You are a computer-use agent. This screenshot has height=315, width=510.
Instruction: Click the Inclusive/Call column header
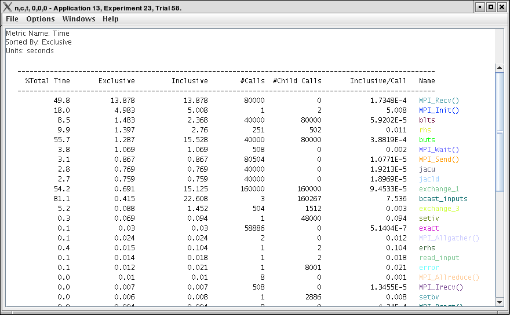(x=378, y=81)
